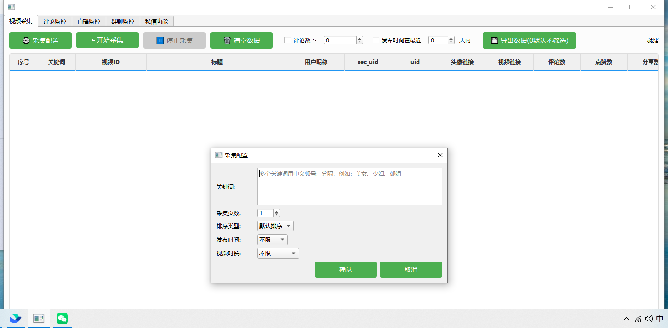Image resolution: width=668 pixels, height=328 pixels.
Task: Click 导出数据(0默认不筛选) button
Action: pos(529,40)
